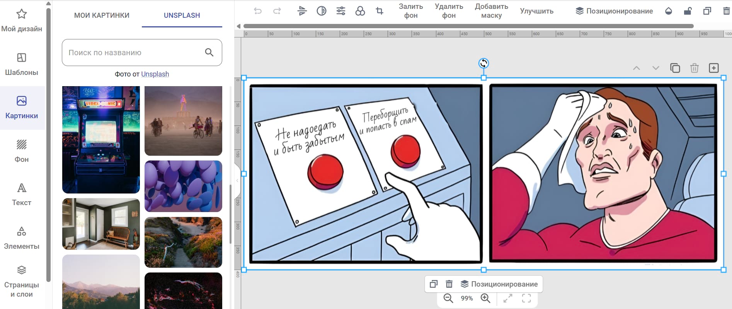The height and width of the screenshot is (309, 732).
Task: Open the Текст tool panel
Action: tap(22, 194)
